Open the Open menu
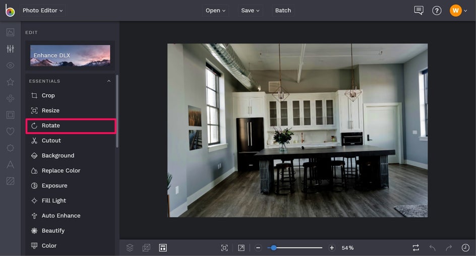 point(215,10)
